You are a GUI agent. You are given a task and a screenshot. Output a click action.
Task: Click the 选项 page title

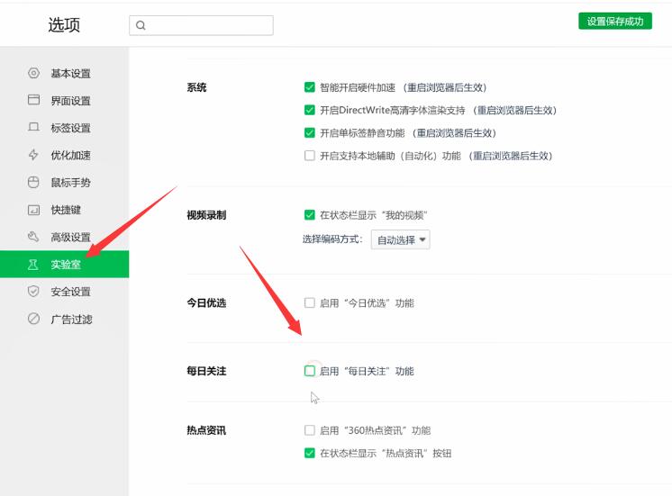click(x=64, y=25)
